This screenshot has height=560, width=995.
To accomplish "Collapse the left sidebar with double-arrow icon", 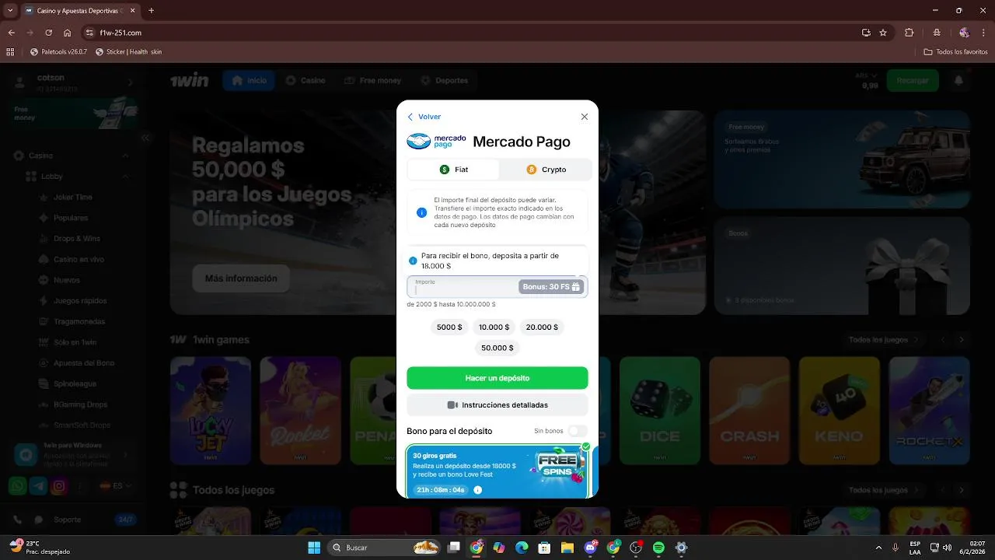I will tap(145, 138).
